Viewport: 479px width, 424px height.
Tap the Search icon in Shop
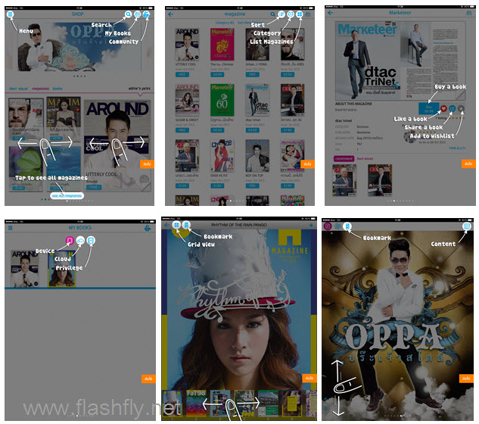click(129, 14)
